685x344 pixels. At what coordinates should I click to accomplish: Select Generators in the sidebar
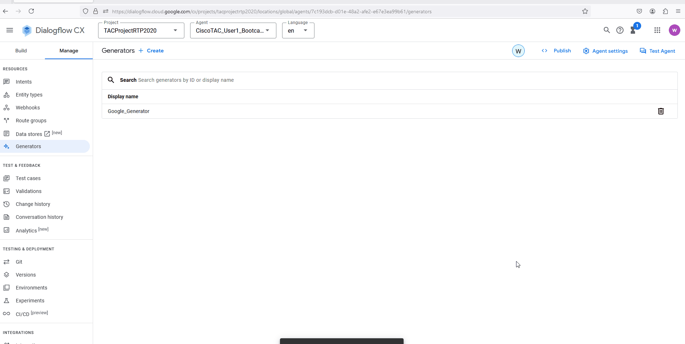pos(45,146)
